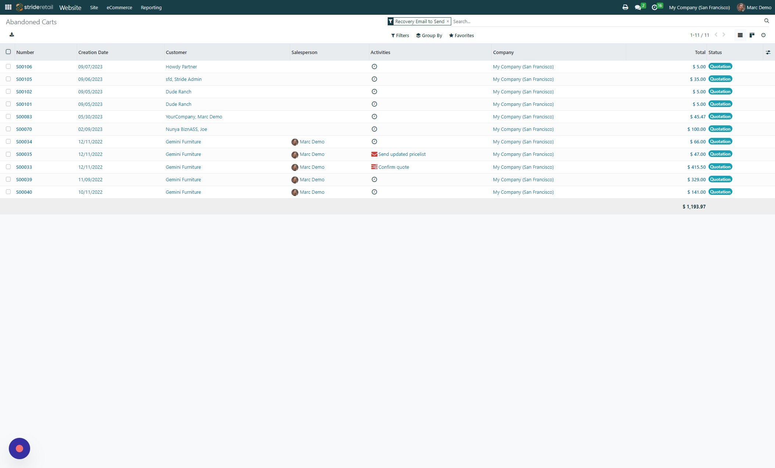Click activity clock for S00040
The width and height of the screenshot is (775, 468).
pos(374,192)
